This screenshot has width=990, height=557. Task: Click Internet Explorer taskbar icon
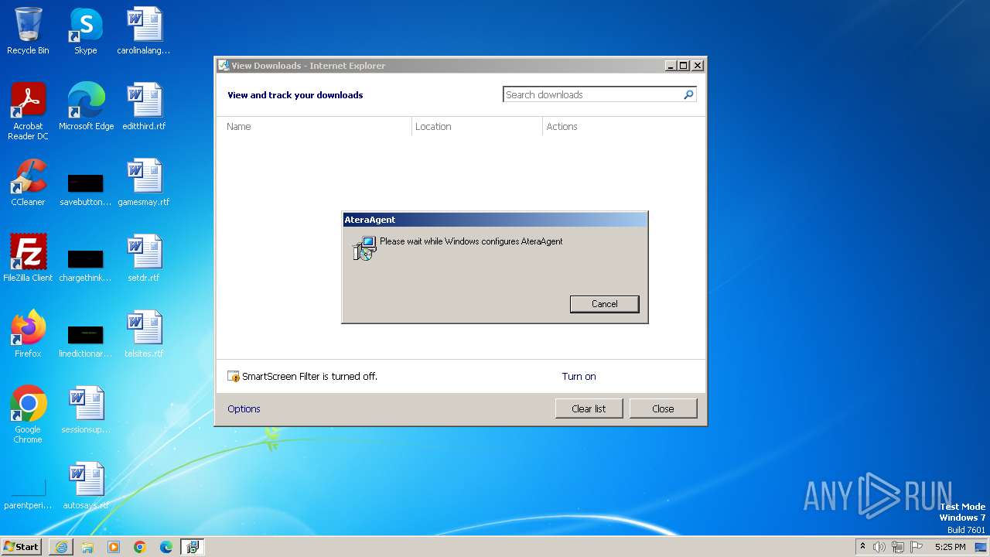61,547
